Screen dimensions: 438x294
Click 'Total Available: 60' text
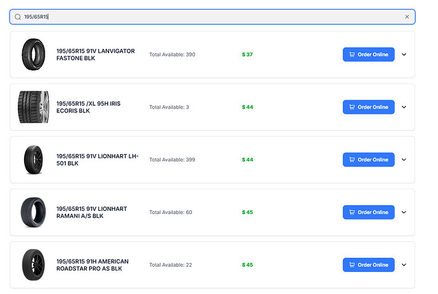171,212
